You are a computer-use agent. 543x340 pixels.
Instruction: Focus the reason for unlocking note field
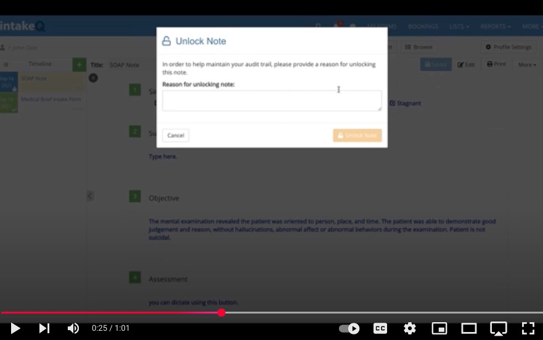coord(272,101)
